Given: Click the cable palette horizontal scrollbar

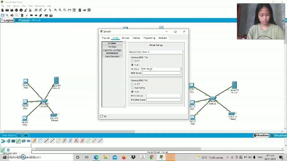Looking at the screenshot, I should coord(117,149).
